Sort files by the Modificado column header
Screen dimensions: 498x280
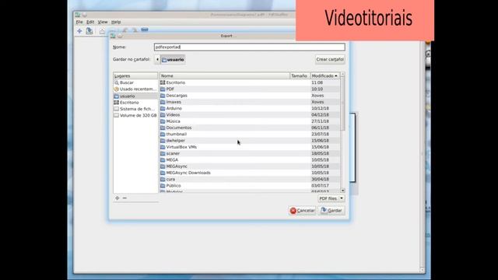(324, 76)
